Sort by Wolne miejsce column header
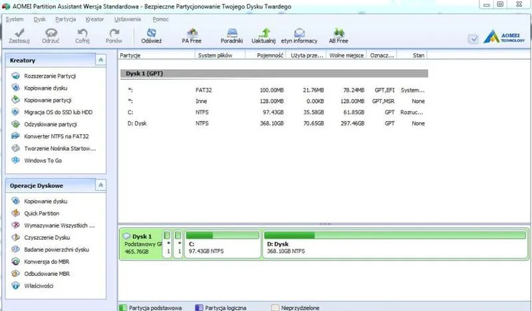This screenshot has height=311, width=532. [x=346, y=55]
